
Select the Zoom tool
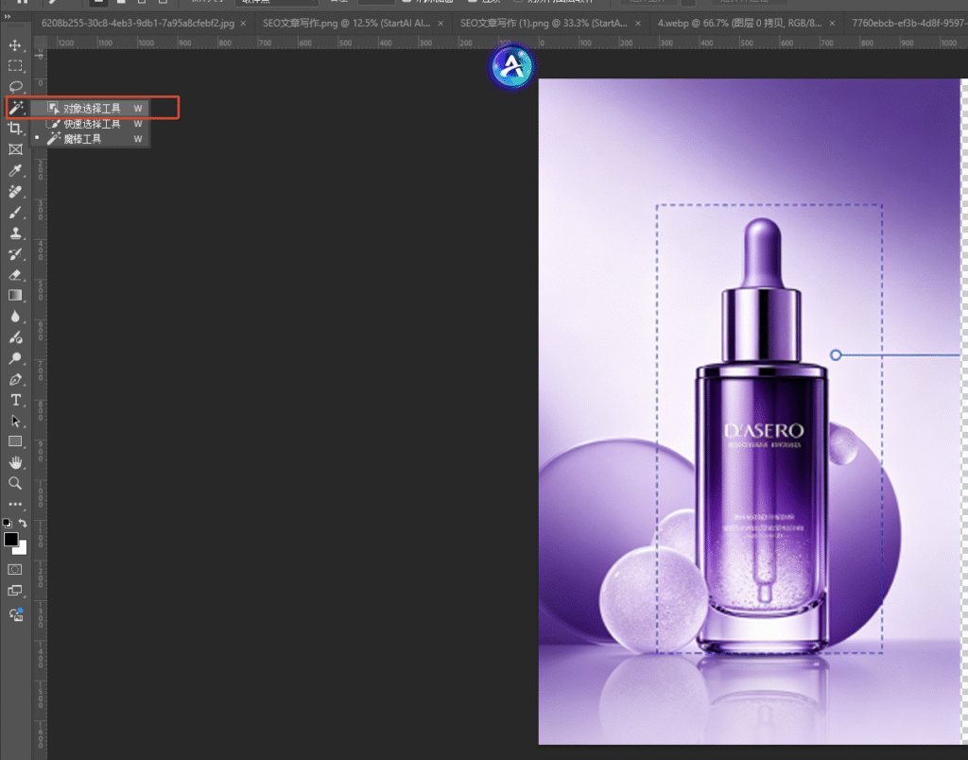15,483
